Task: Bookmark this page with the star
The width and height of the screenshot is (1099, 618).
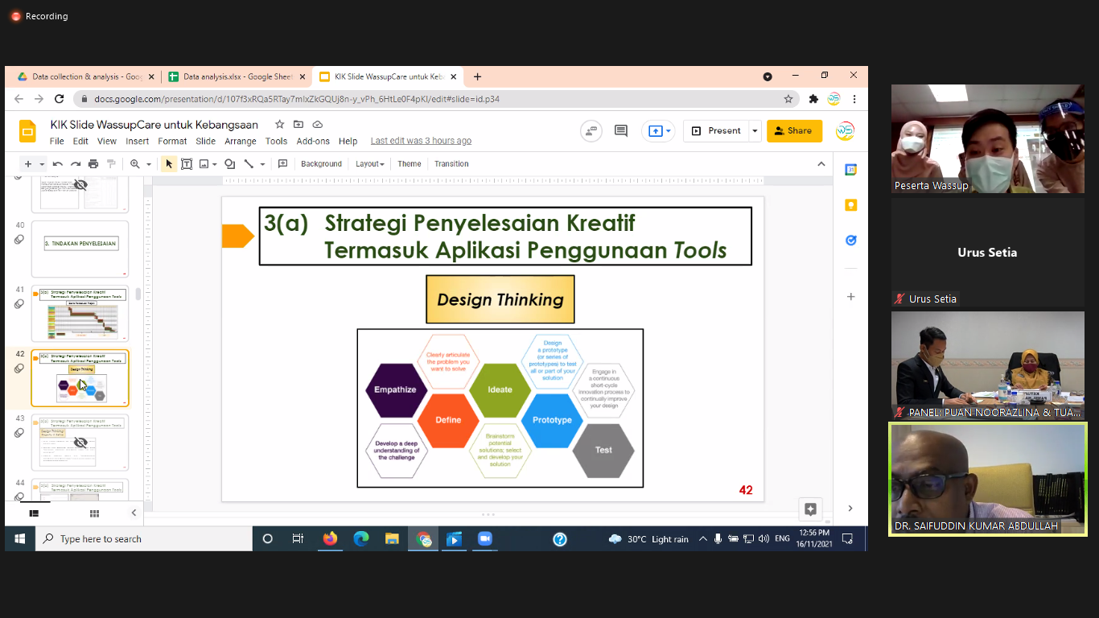Action: 788,99
